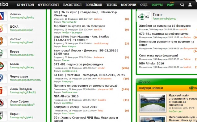197x122 pixels.
Task: Open the search magnifier icon
Action: (182, 5)
